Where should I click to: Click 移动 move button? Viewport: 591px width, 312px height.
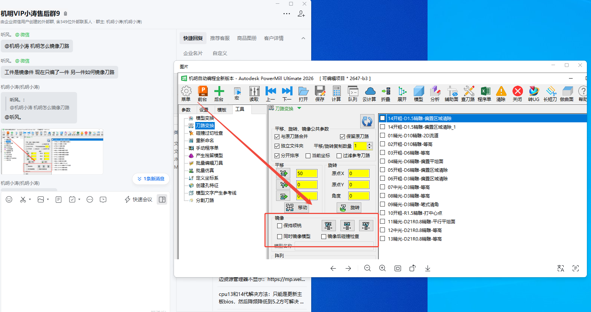[297, 207]
